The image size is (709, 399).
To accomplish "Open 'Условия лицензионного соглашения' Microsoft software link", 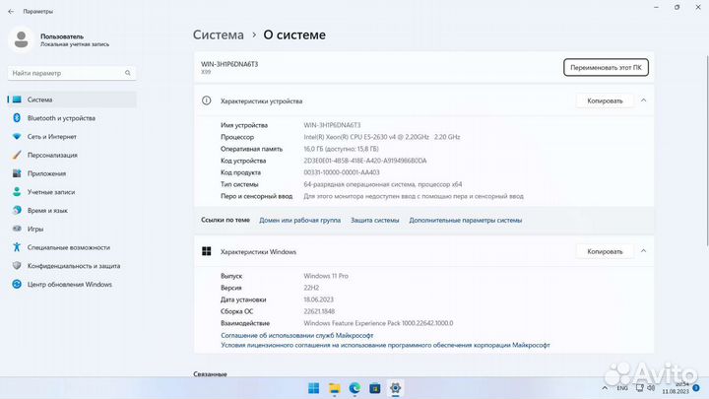I will (x=385, y=345).
